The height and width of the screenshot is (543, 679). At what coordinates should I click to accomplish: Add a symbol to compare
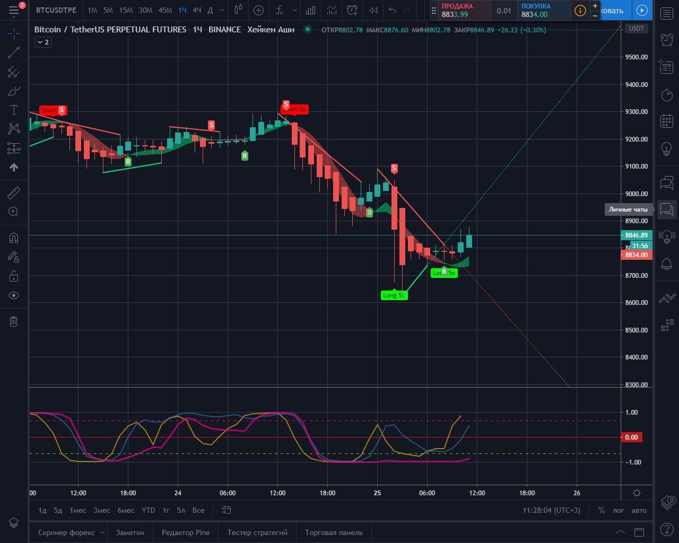point(258,10)
